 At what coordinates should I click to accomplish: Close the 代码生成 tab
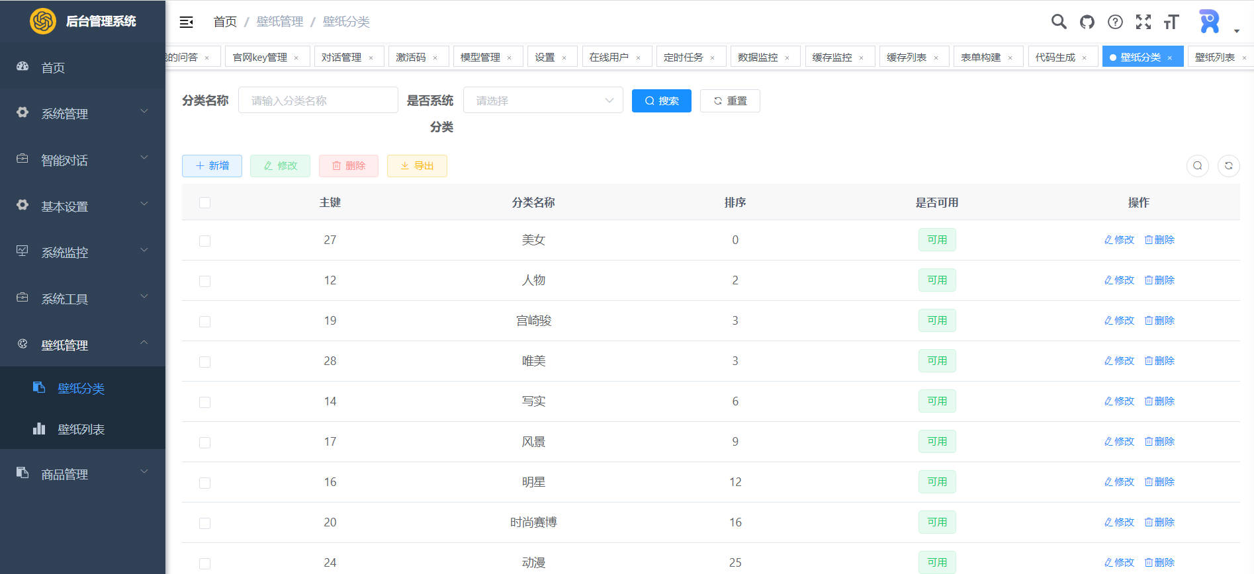[x=1084, y=58]
